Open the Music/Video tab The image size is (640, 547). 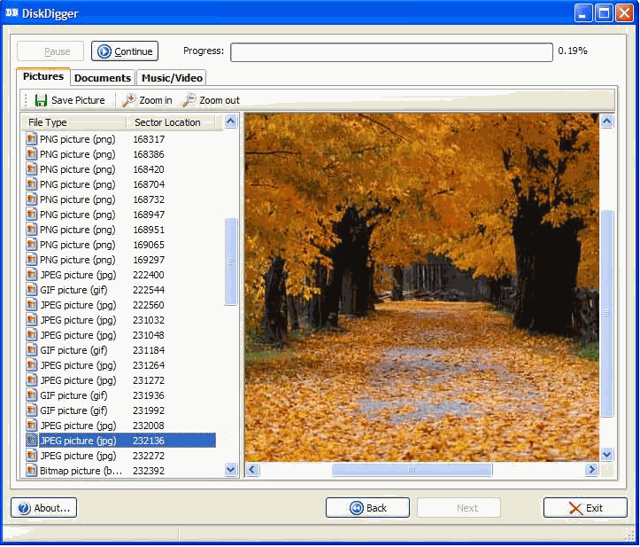173,78
